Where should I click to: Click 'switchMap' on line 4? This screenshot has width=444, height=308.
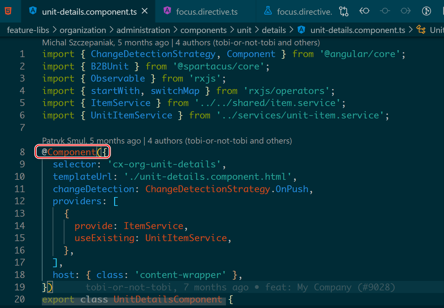click(x=175, y=91)
